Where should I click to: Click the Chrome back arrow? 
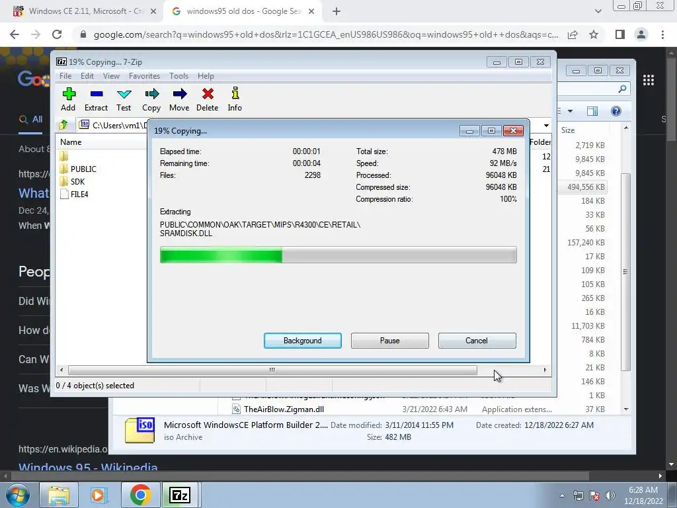point(15,34)
